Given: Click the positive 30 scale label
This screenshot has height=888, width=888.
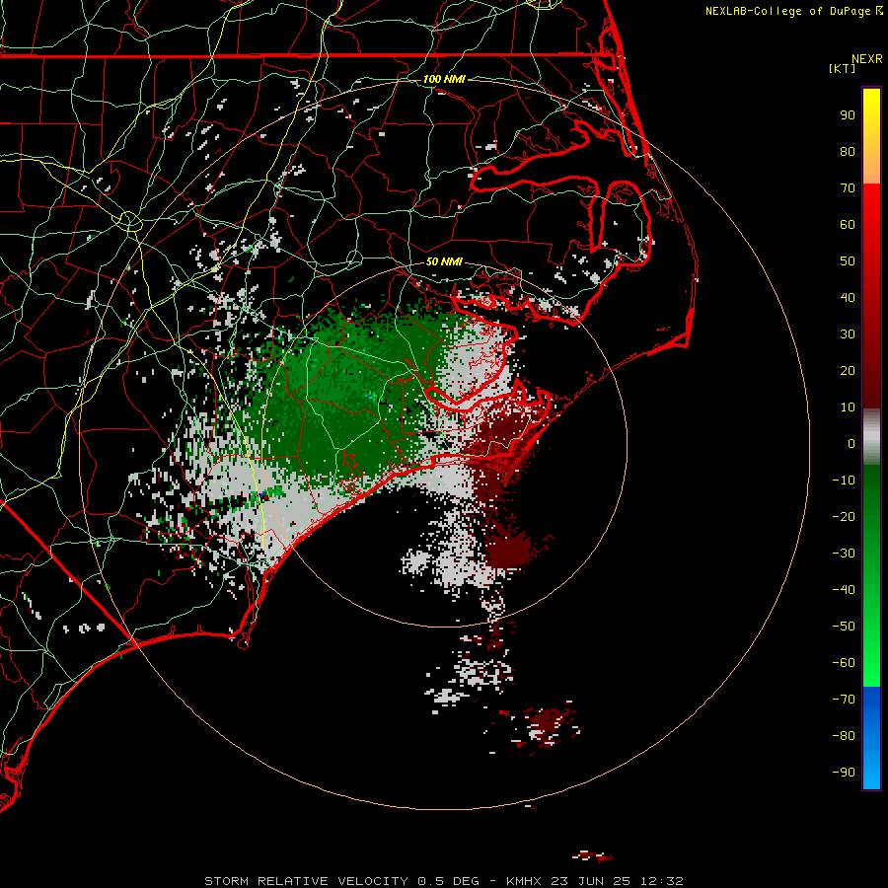Looking at the screenshot, I should (848, 334).
